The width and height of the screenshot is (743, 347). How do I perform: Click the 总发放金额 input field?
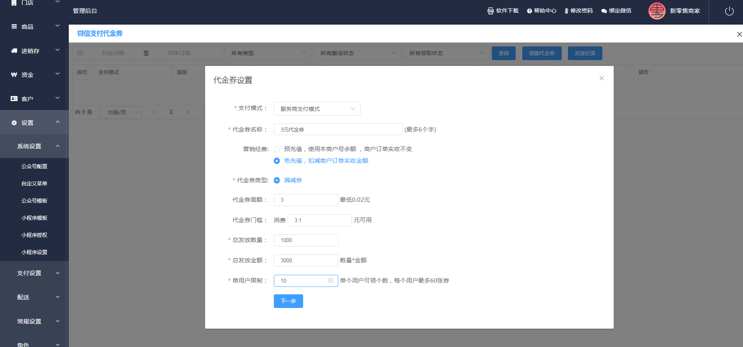pyautogui.click(x=306, y=260)
